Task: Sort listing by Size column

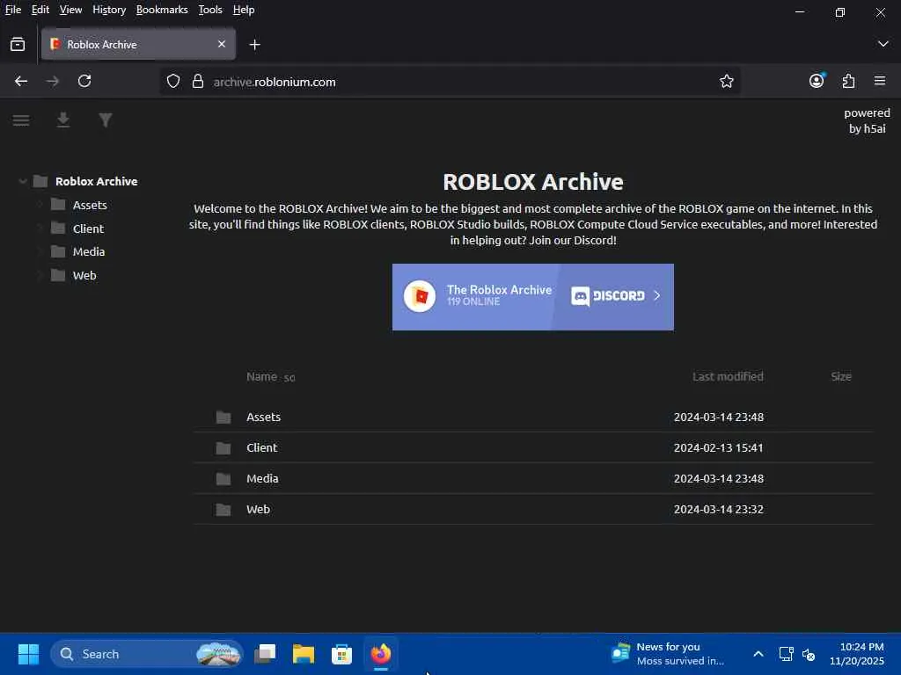Action: tap(841, 376)
